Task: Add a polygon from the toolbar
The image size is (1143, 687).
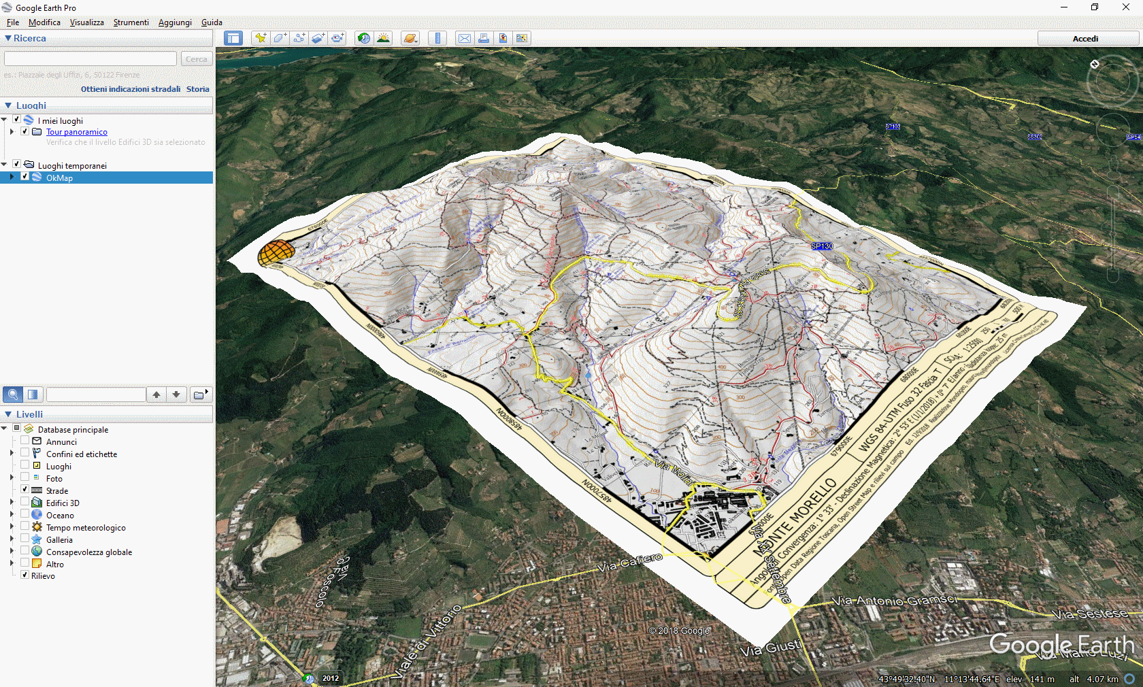Action: point(280,38)
